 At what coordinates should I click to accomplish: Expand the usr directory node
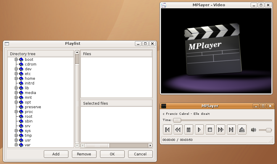pos(16,140)
